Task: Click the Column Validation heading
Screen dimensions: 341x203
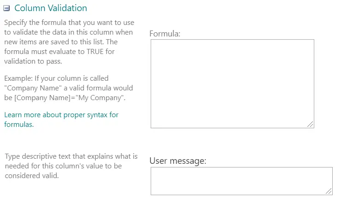Action: tap(51, 8)
